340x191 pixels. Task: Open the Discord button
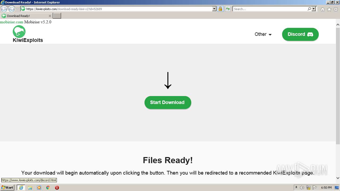tap(300, 34)
